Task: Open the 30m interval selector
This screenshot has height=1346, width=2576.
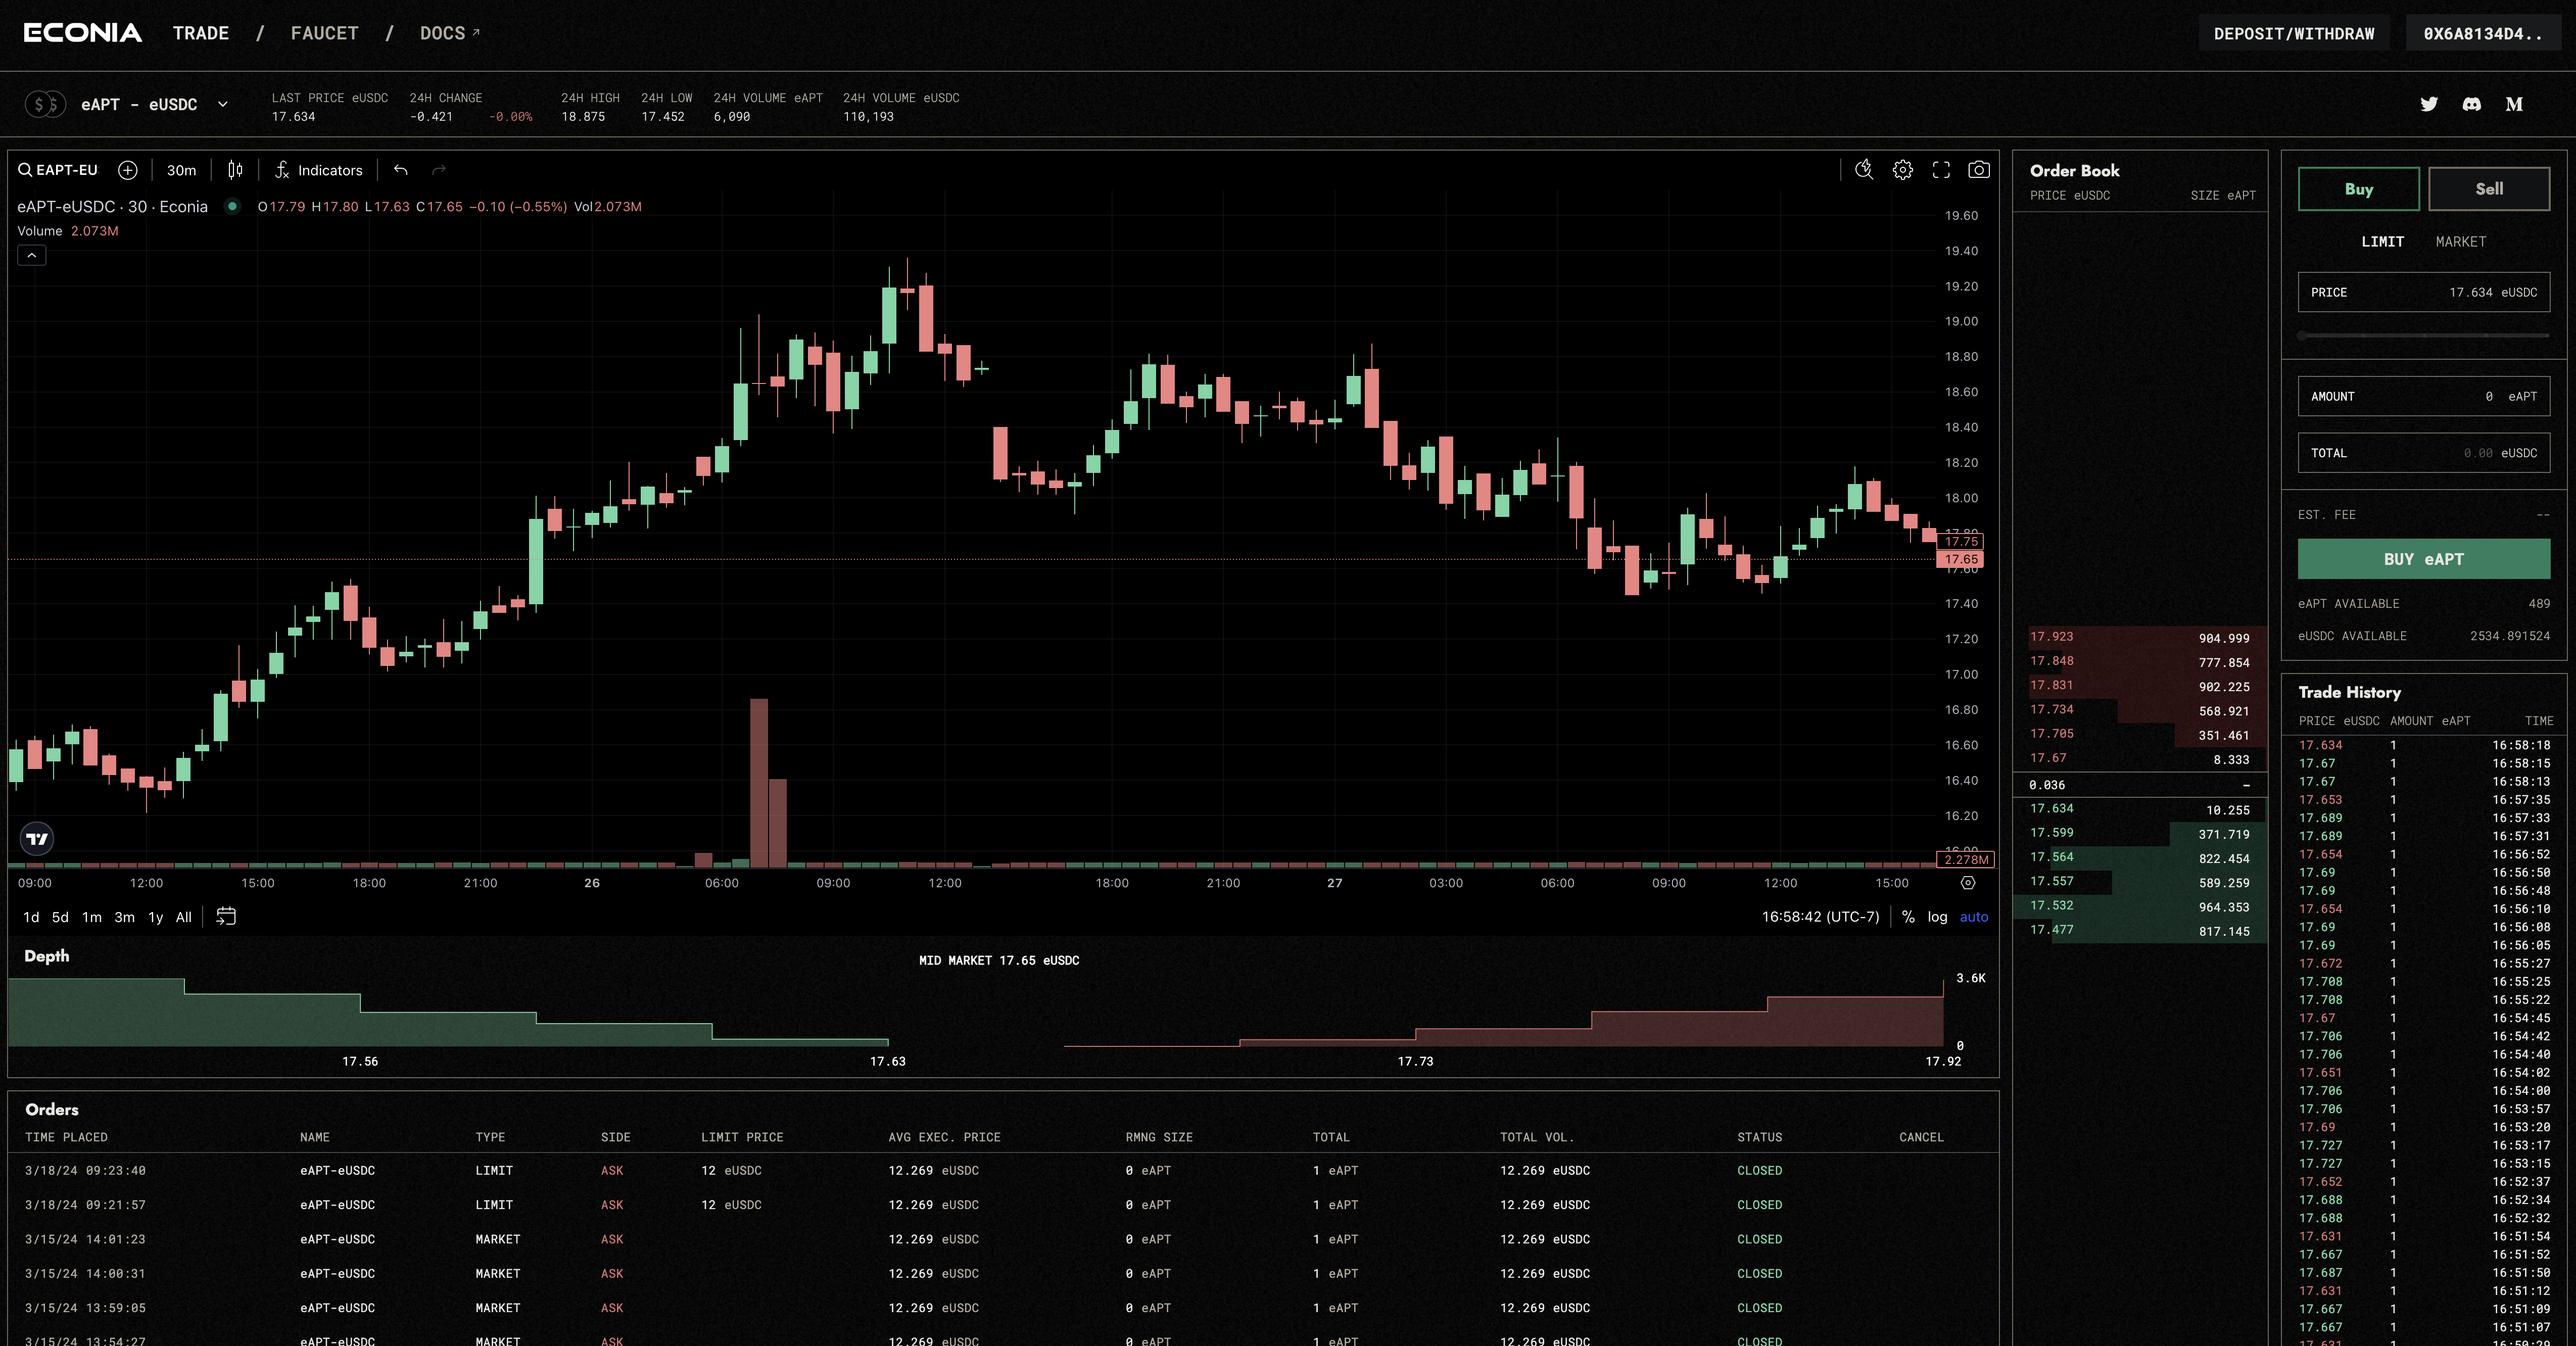Action: [x=181, y=170]
